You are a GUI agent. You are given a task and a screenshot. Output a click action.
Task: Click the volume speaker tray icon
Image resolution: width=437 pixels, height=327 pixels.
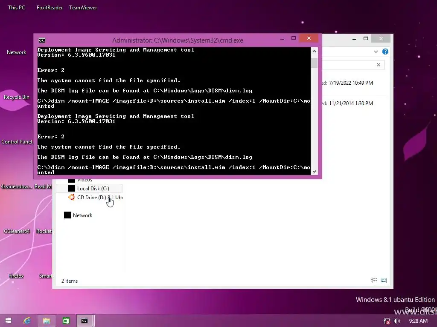pos(397,321)
